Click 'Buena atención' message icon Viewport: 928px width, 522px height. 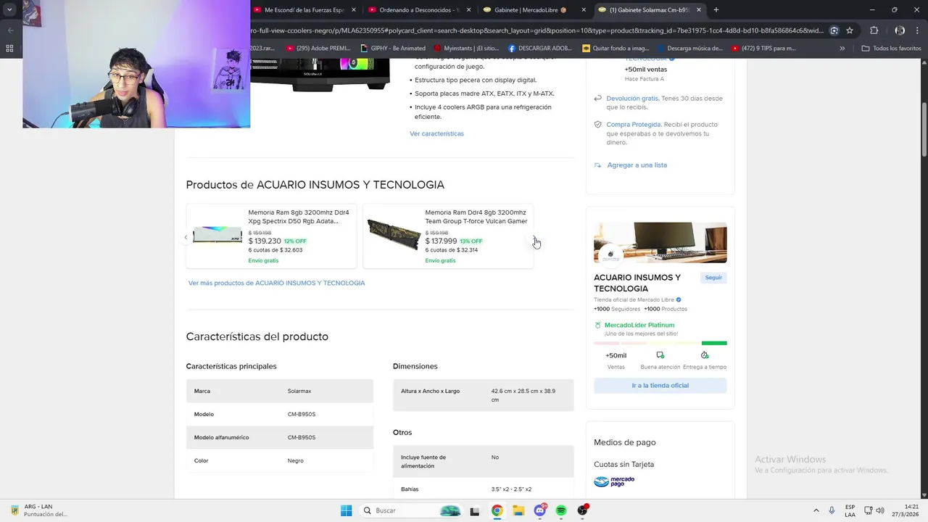click(x=660, y=355)
